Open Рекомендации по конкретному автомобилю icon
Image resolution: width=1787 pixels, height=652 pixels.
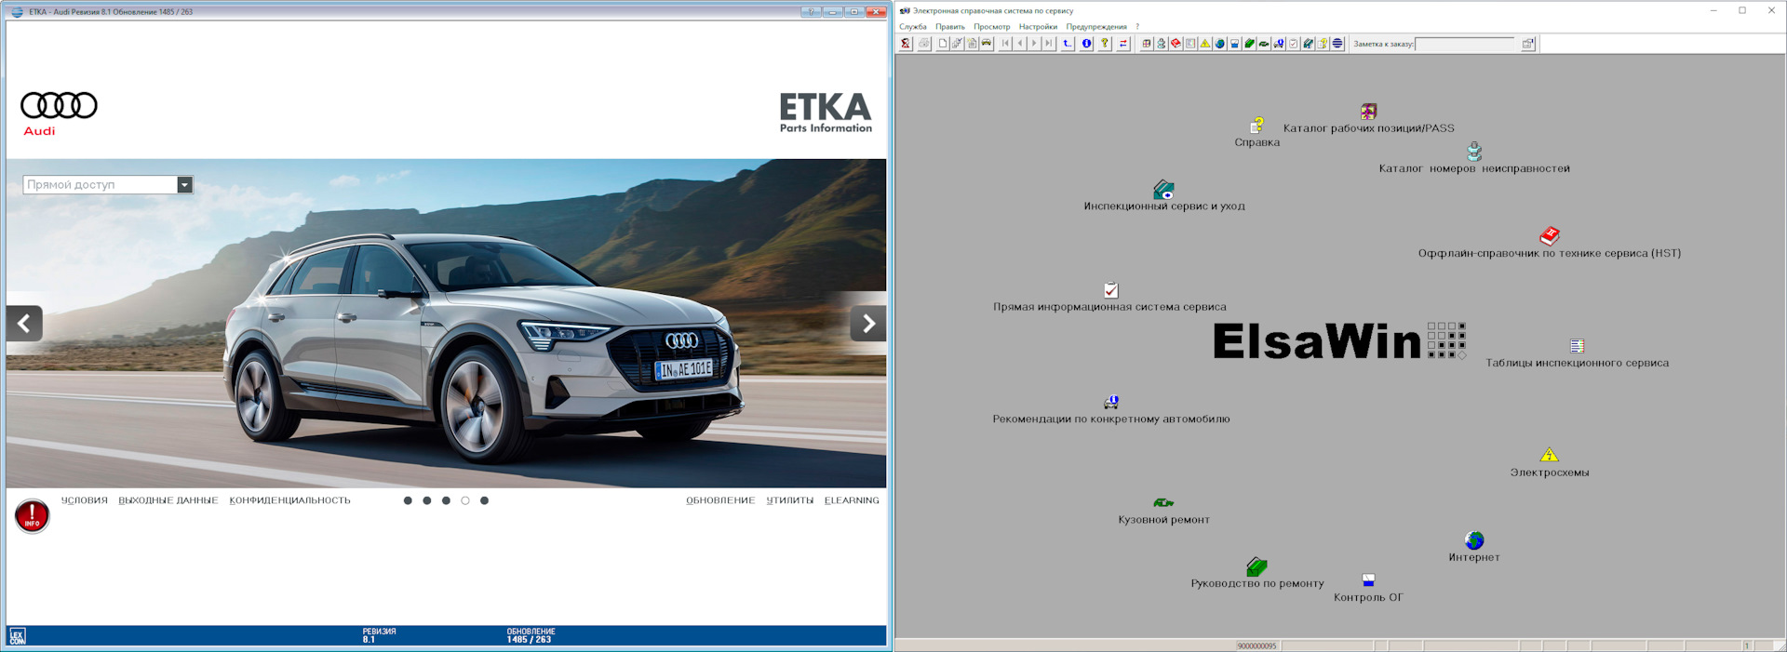(x=1111, y=402)
